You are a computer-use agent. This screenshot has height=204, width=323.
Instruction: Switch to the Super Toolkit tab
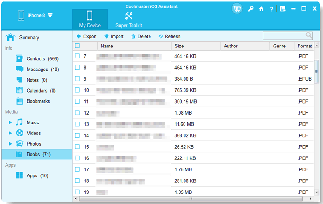click(128, 19)
